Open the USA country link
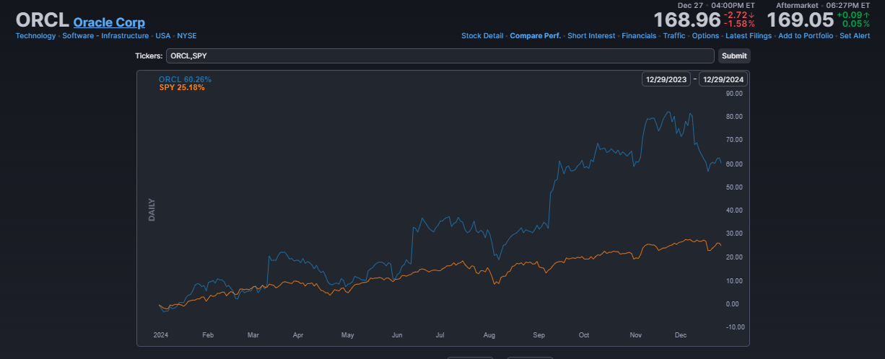The height and width of the screenshot is (359, 885). pyautogui.click(x=163, y=35)
